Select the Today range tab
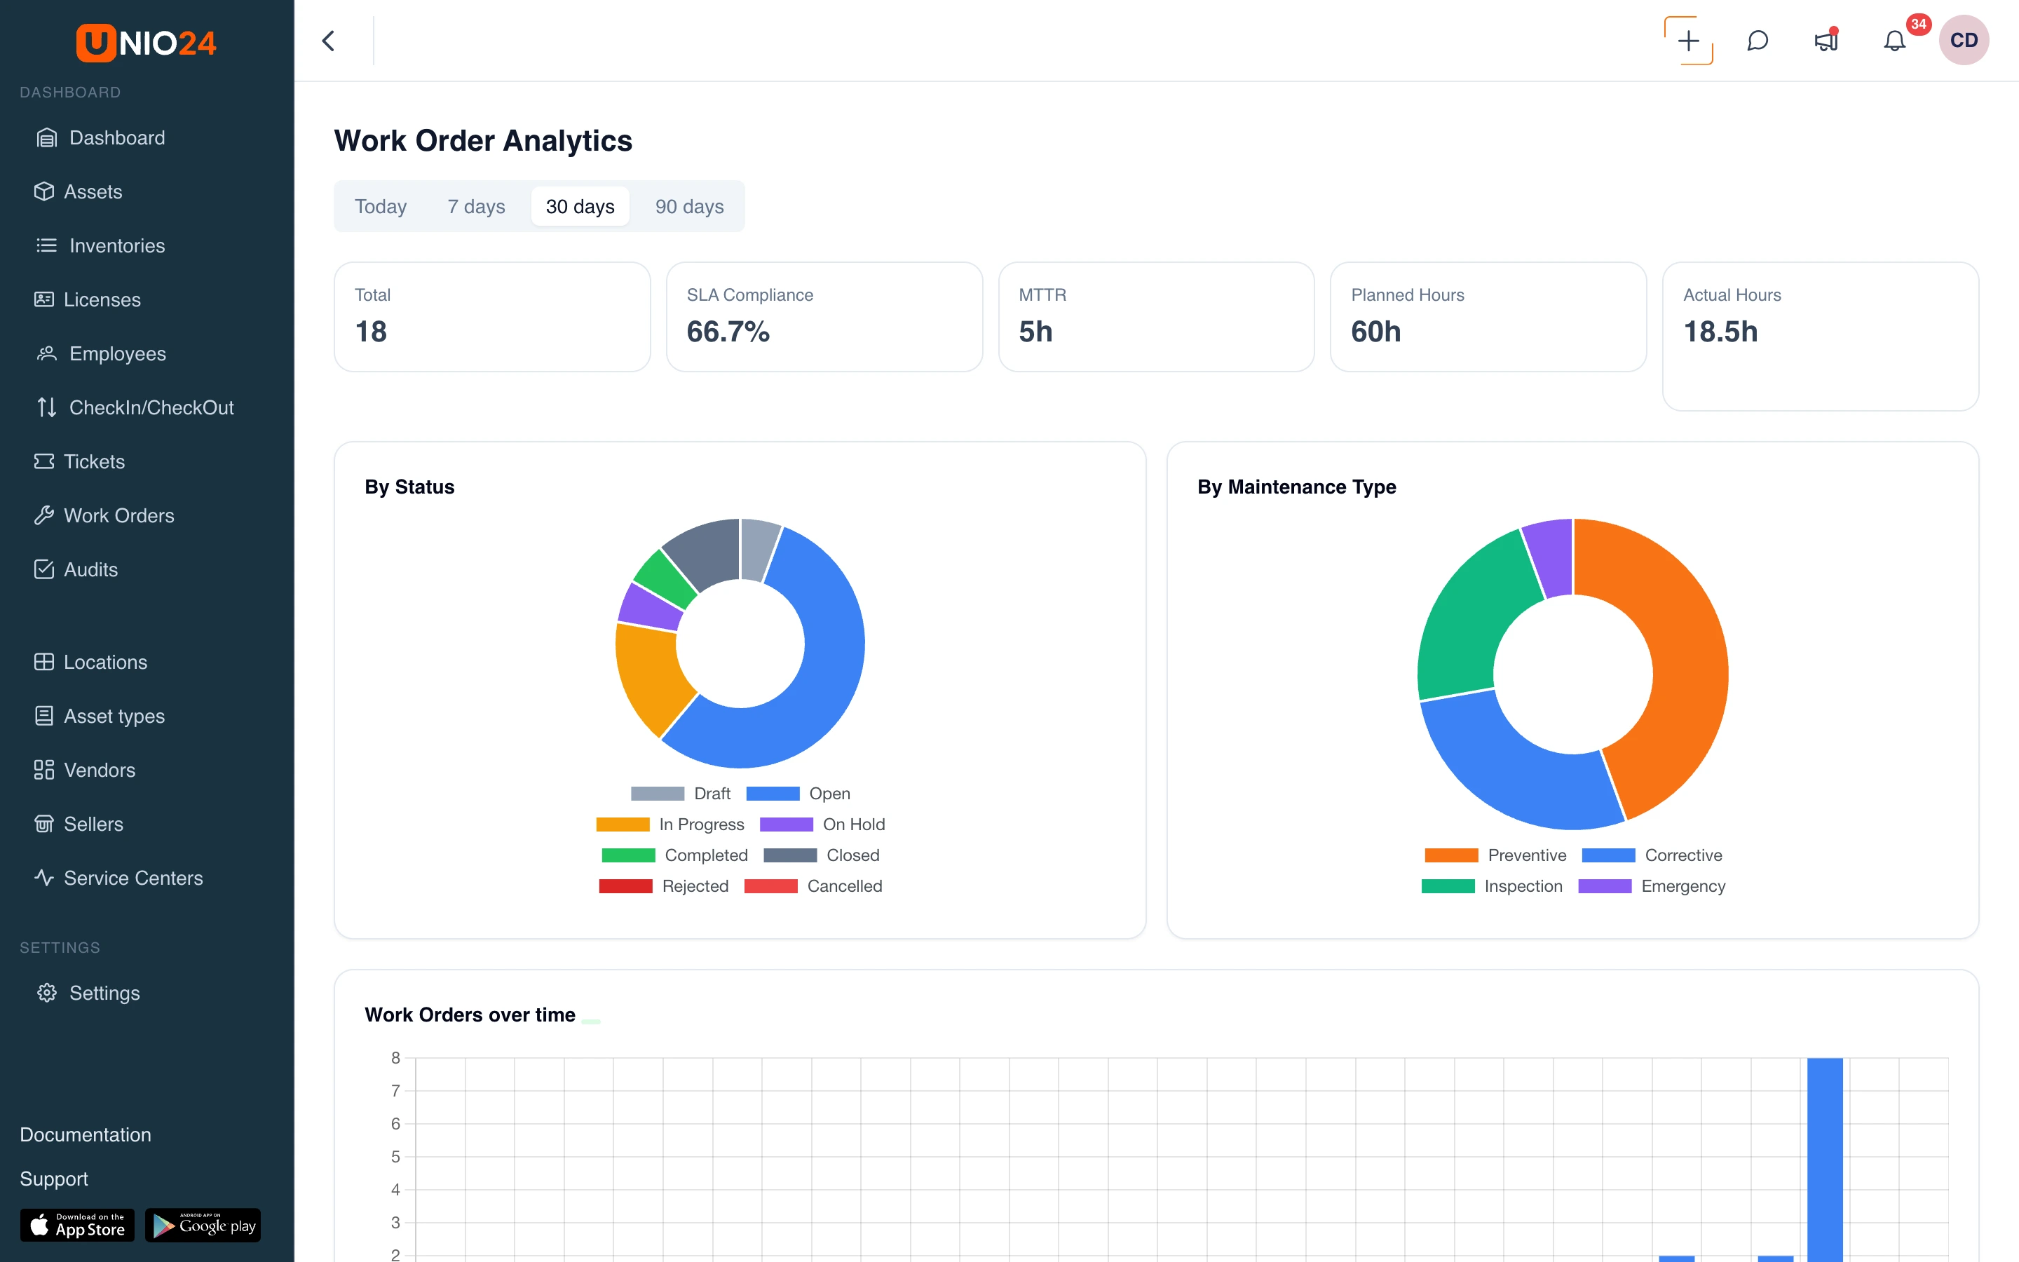2019x1262 pixels. (381, 206)
